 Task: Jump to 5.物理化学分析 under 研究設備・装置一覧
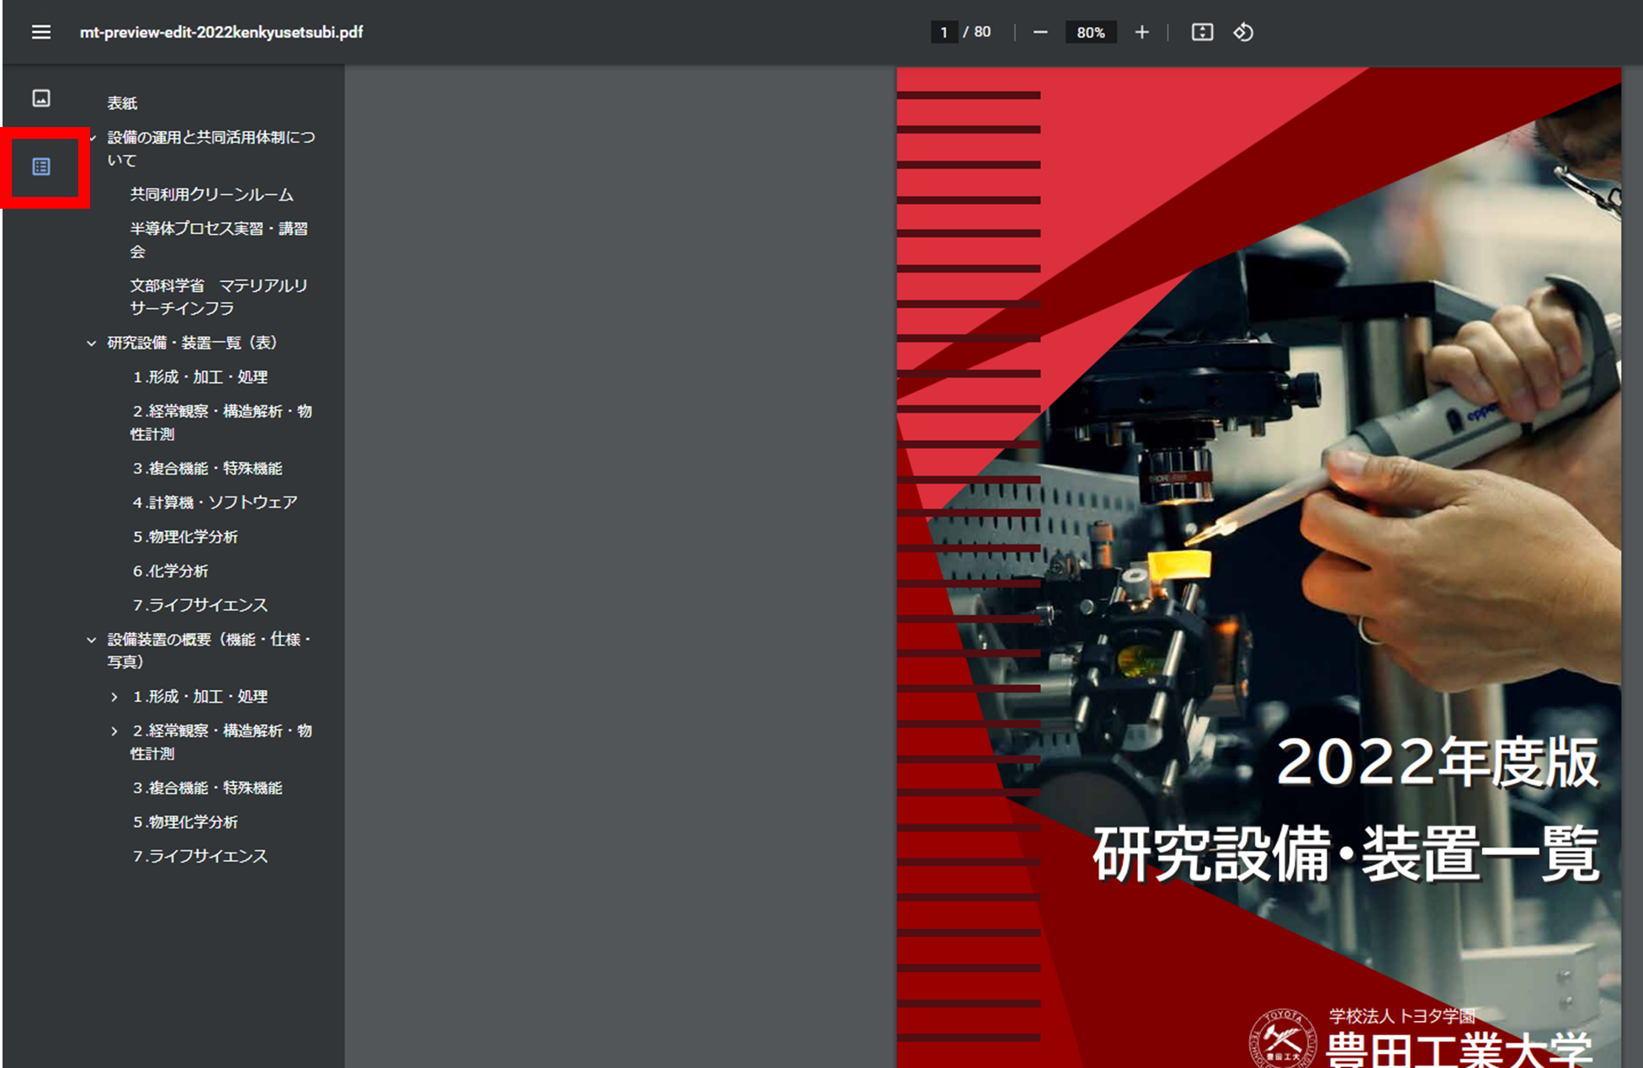(x=185, y=536)
